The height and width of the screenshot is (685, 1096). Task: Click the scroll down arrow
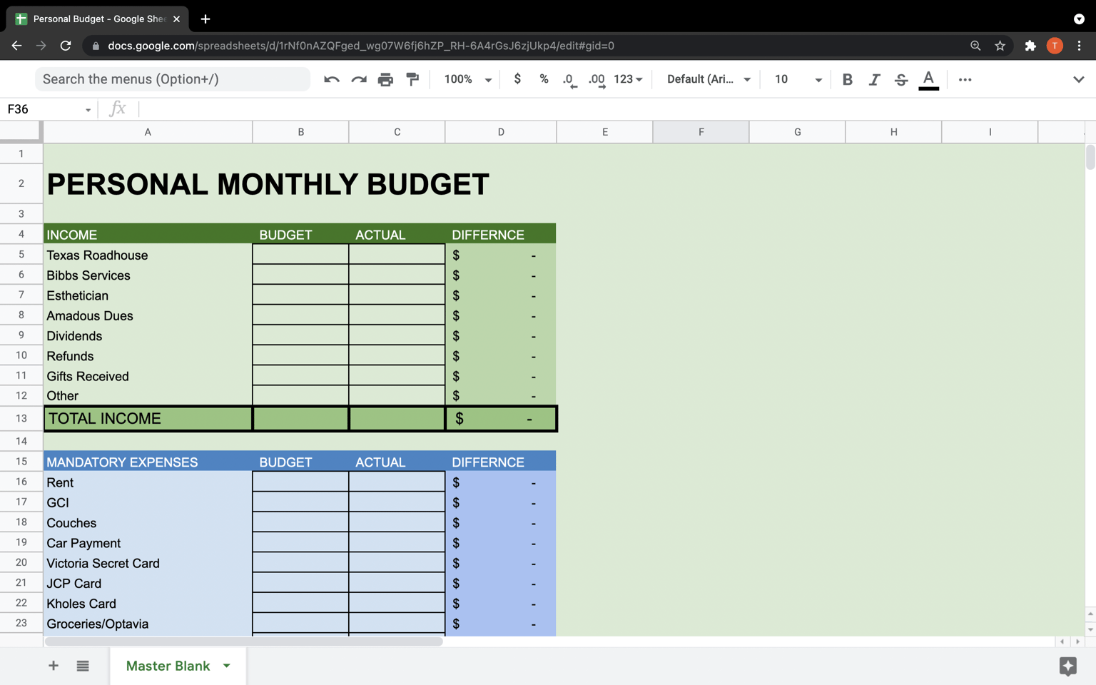1090,629
